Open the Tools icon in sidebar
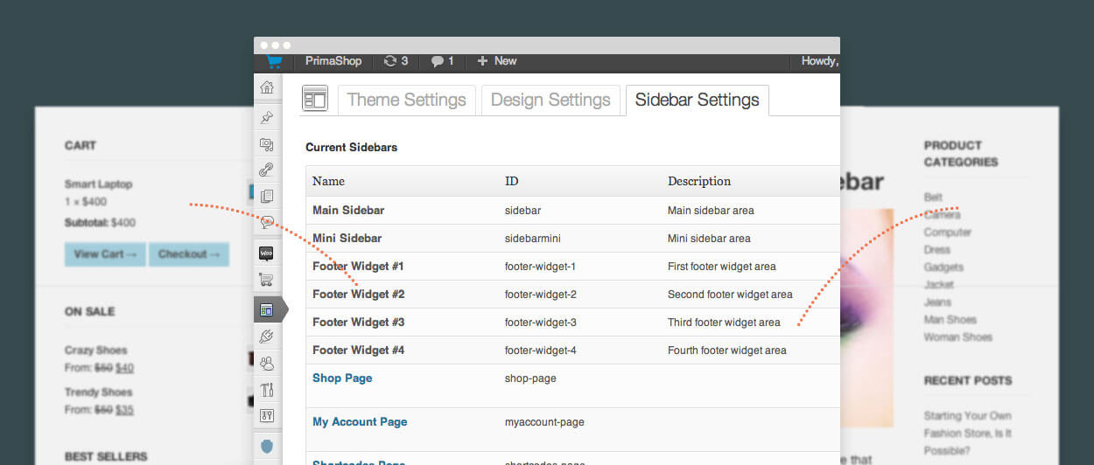The height and width of the screenshot is (465, 1094). pos(267,389)
